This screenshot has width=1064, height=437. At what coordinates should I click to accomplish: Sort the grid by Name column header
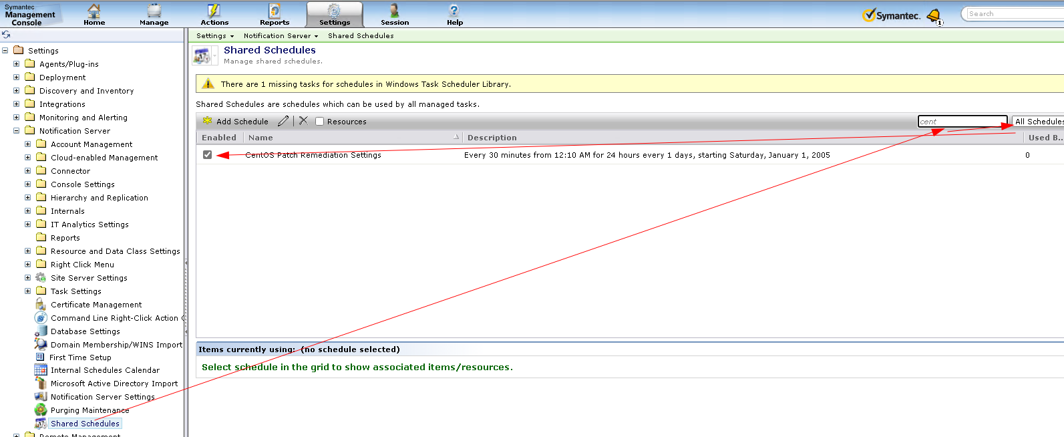tap(260, 138)
